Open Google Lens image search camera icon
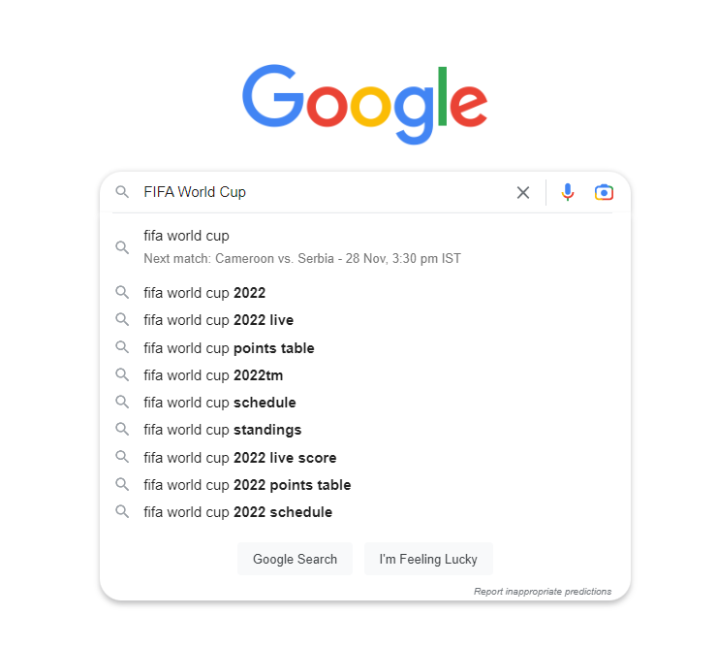This screenshot has width=717, height=648. tap(604, 192)
